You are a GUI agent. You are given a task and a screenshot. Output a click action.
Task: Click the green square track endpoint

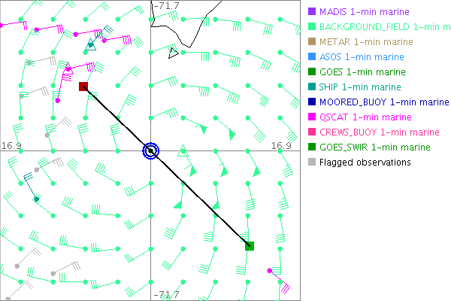(250, 245)
